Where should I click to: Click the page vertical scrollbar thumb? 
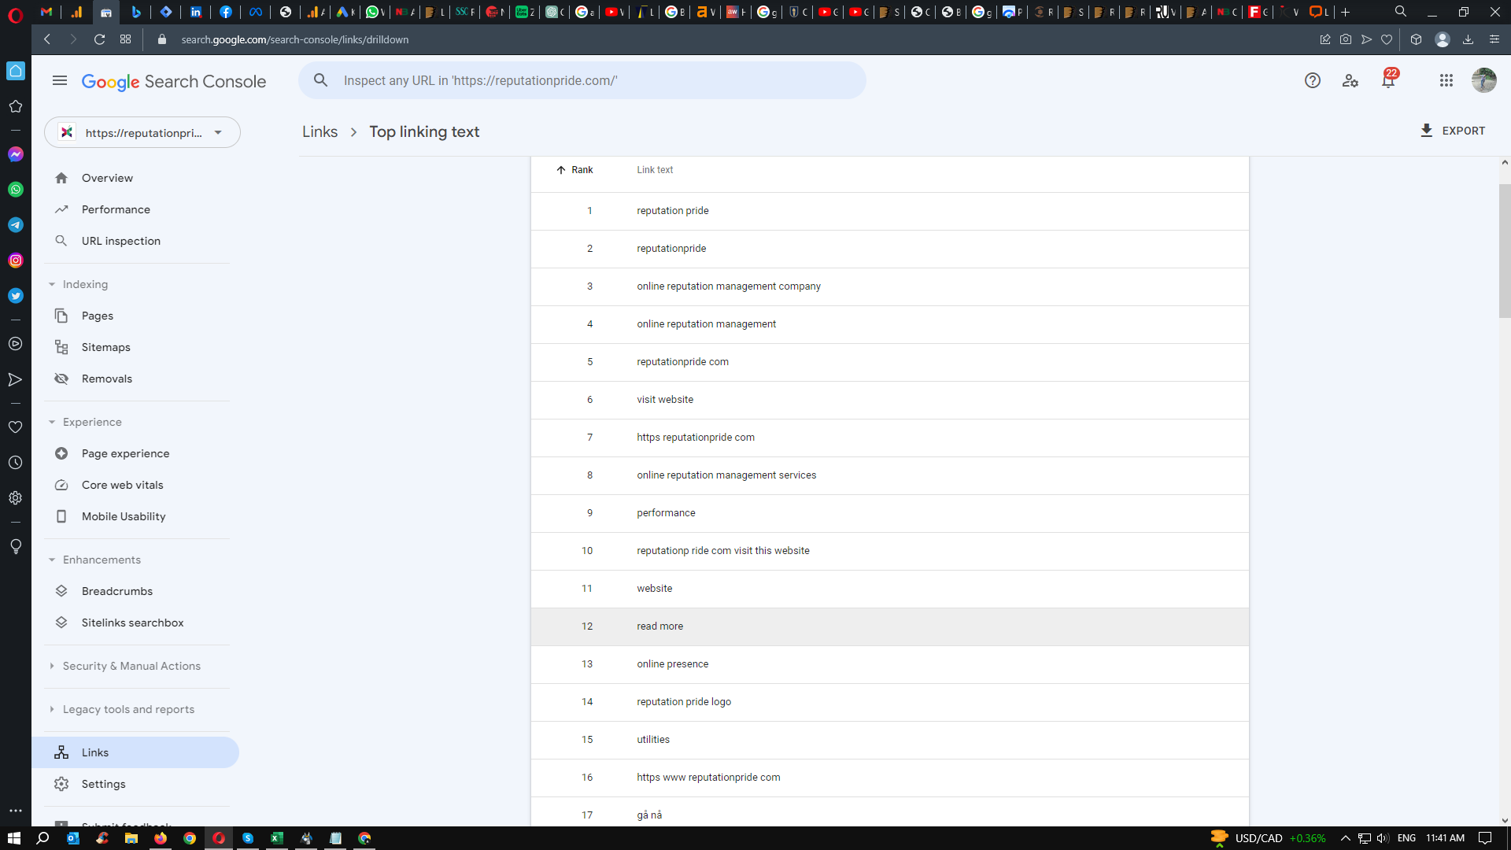[1505, 250]
